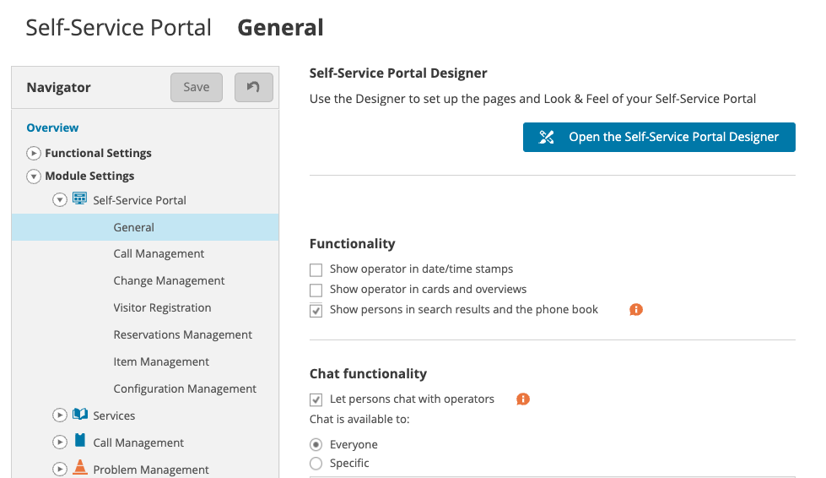The width and height of the screenshot is (826, 478).
Task: Click info icon beside phone book option
Action: coord(636,310)
